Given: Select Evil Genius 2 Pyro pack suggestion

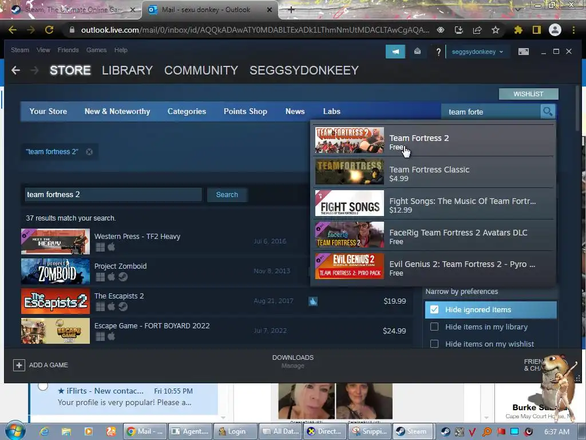Looking at the screenshot, I should pos(434,266).
